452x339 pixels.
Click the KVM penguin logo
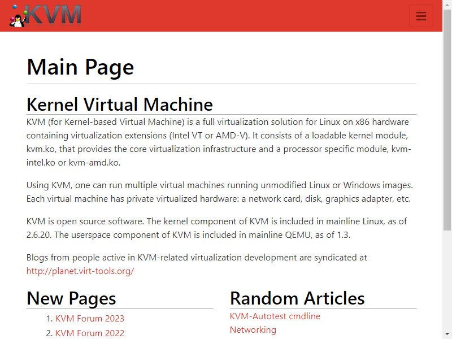45,16
